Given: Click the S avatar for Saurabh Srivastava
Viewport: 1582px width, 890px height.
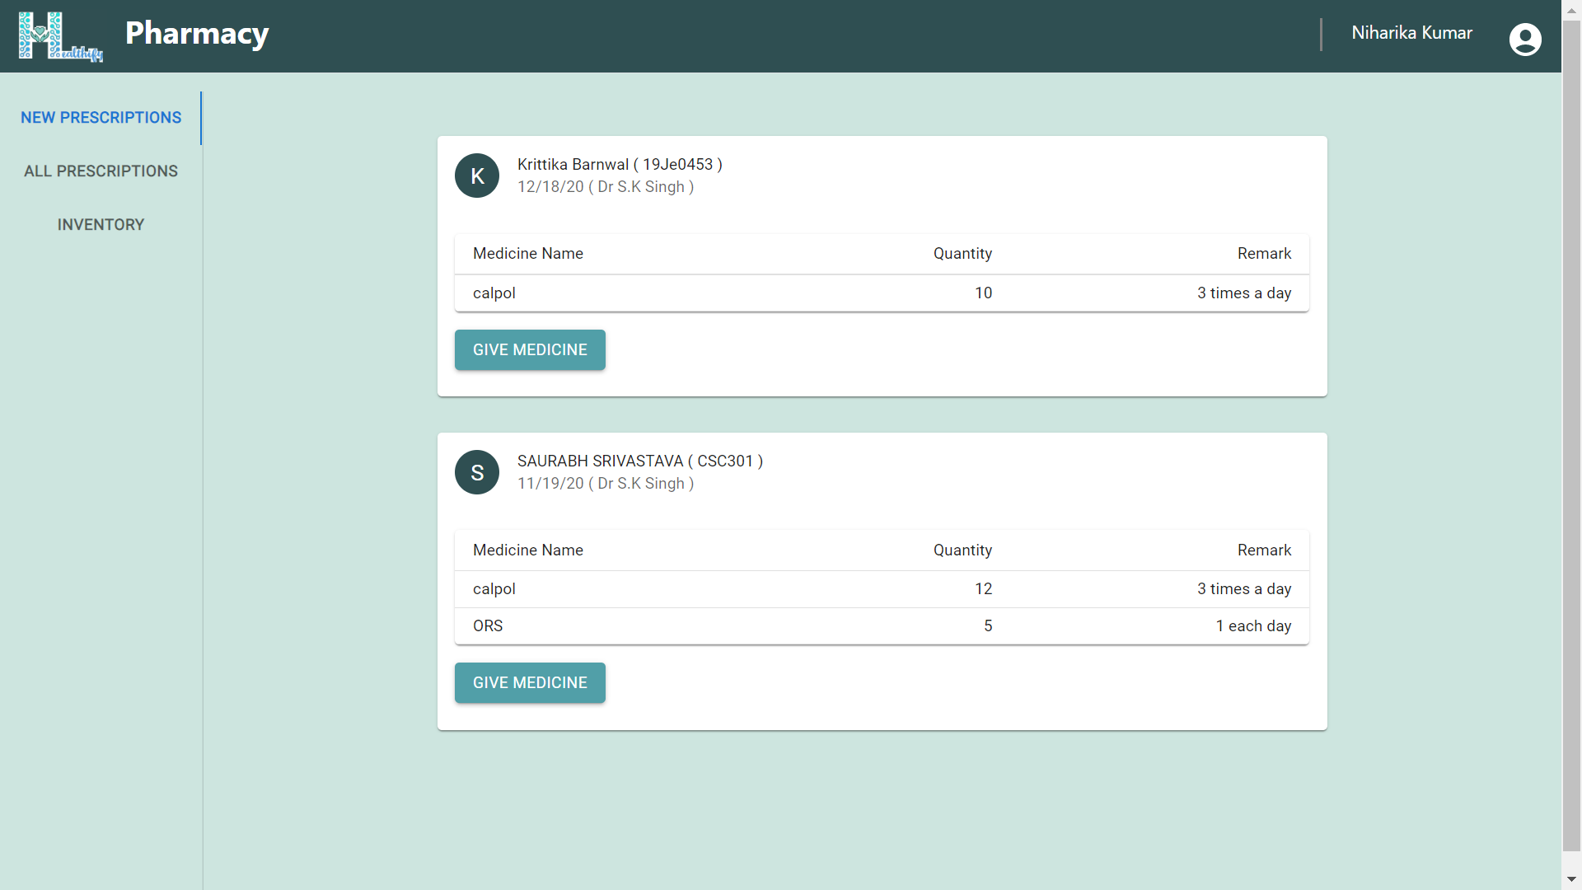Looking at the screenshot, I should 477,472.
